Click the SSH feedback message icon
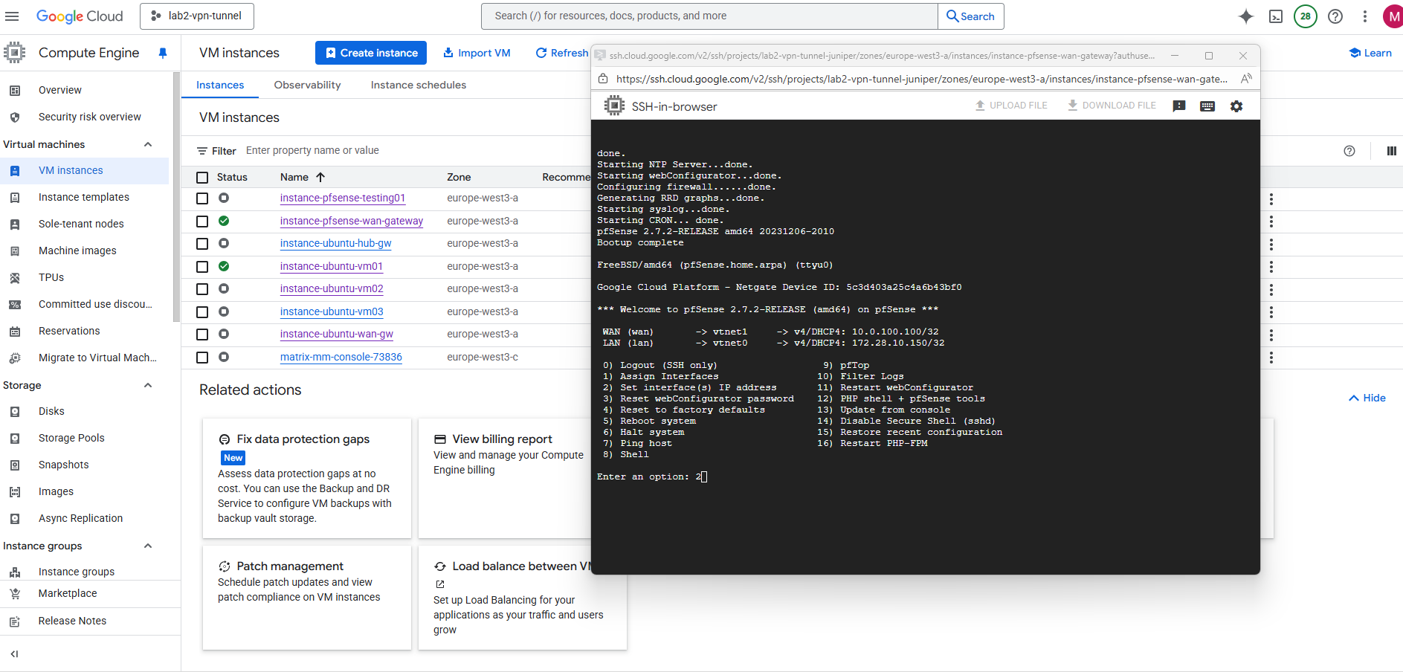1403x672 pixels. [1179, 106]
